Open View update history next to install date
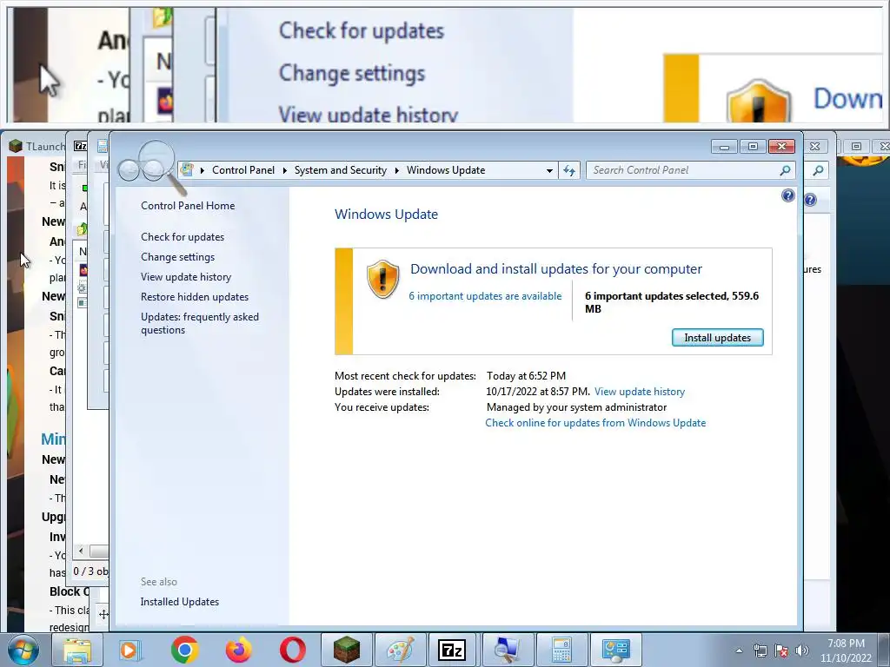Screen dimensions: 890x667 click(640, 392)
